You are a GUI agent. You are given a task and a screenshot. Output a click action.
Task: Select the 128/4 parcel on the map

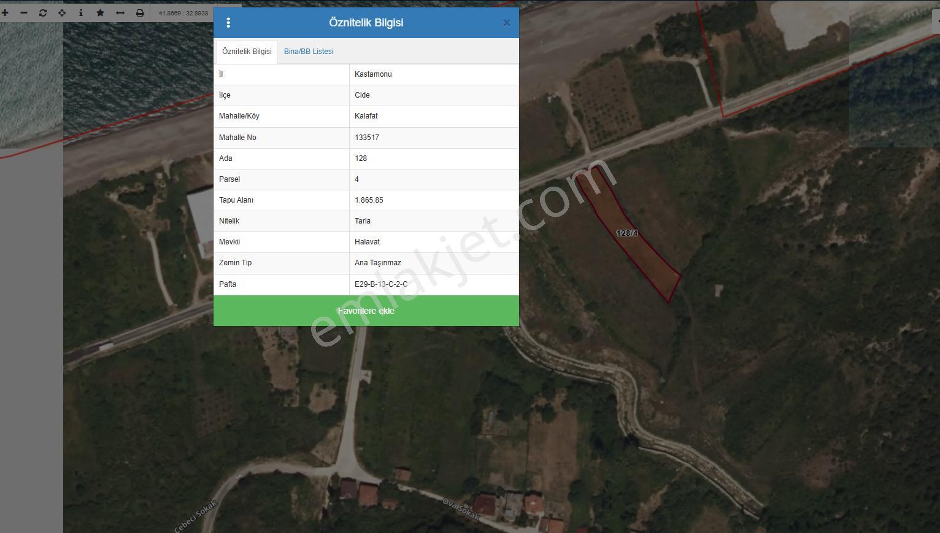[x=627, y=233]
